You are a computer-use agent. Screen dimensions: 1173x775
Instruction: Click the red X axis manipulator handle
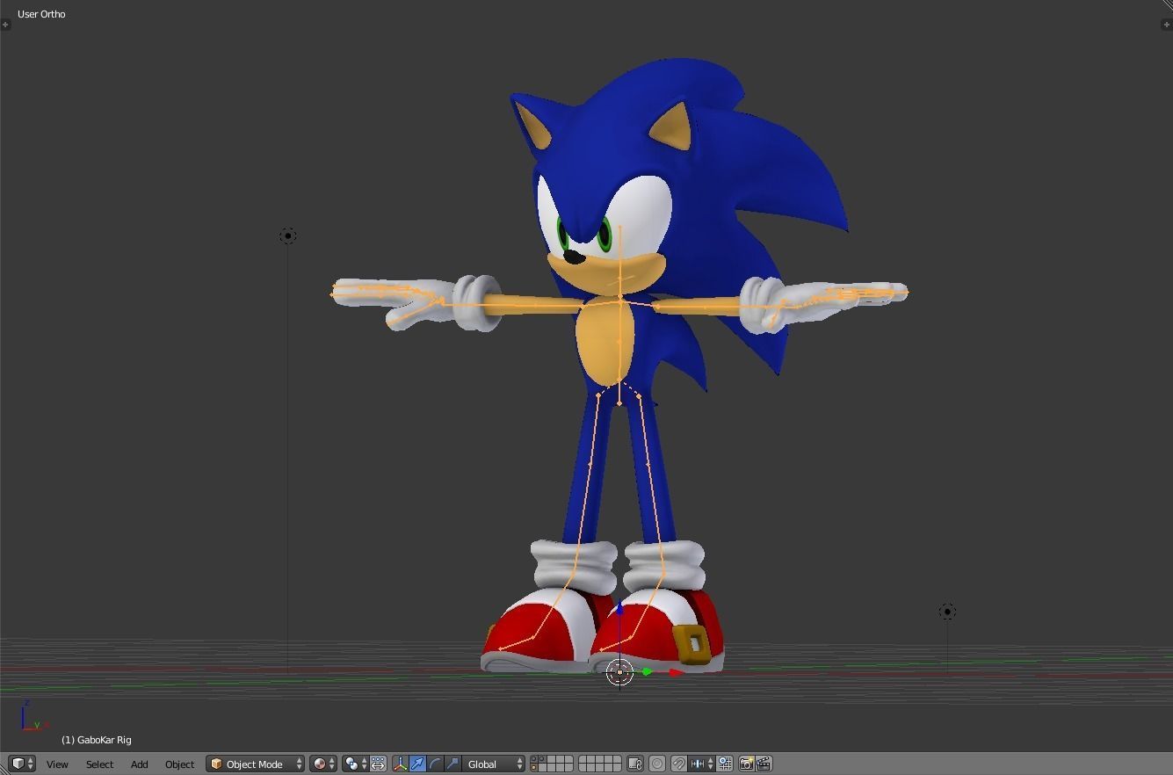click(x=676, y=672)
